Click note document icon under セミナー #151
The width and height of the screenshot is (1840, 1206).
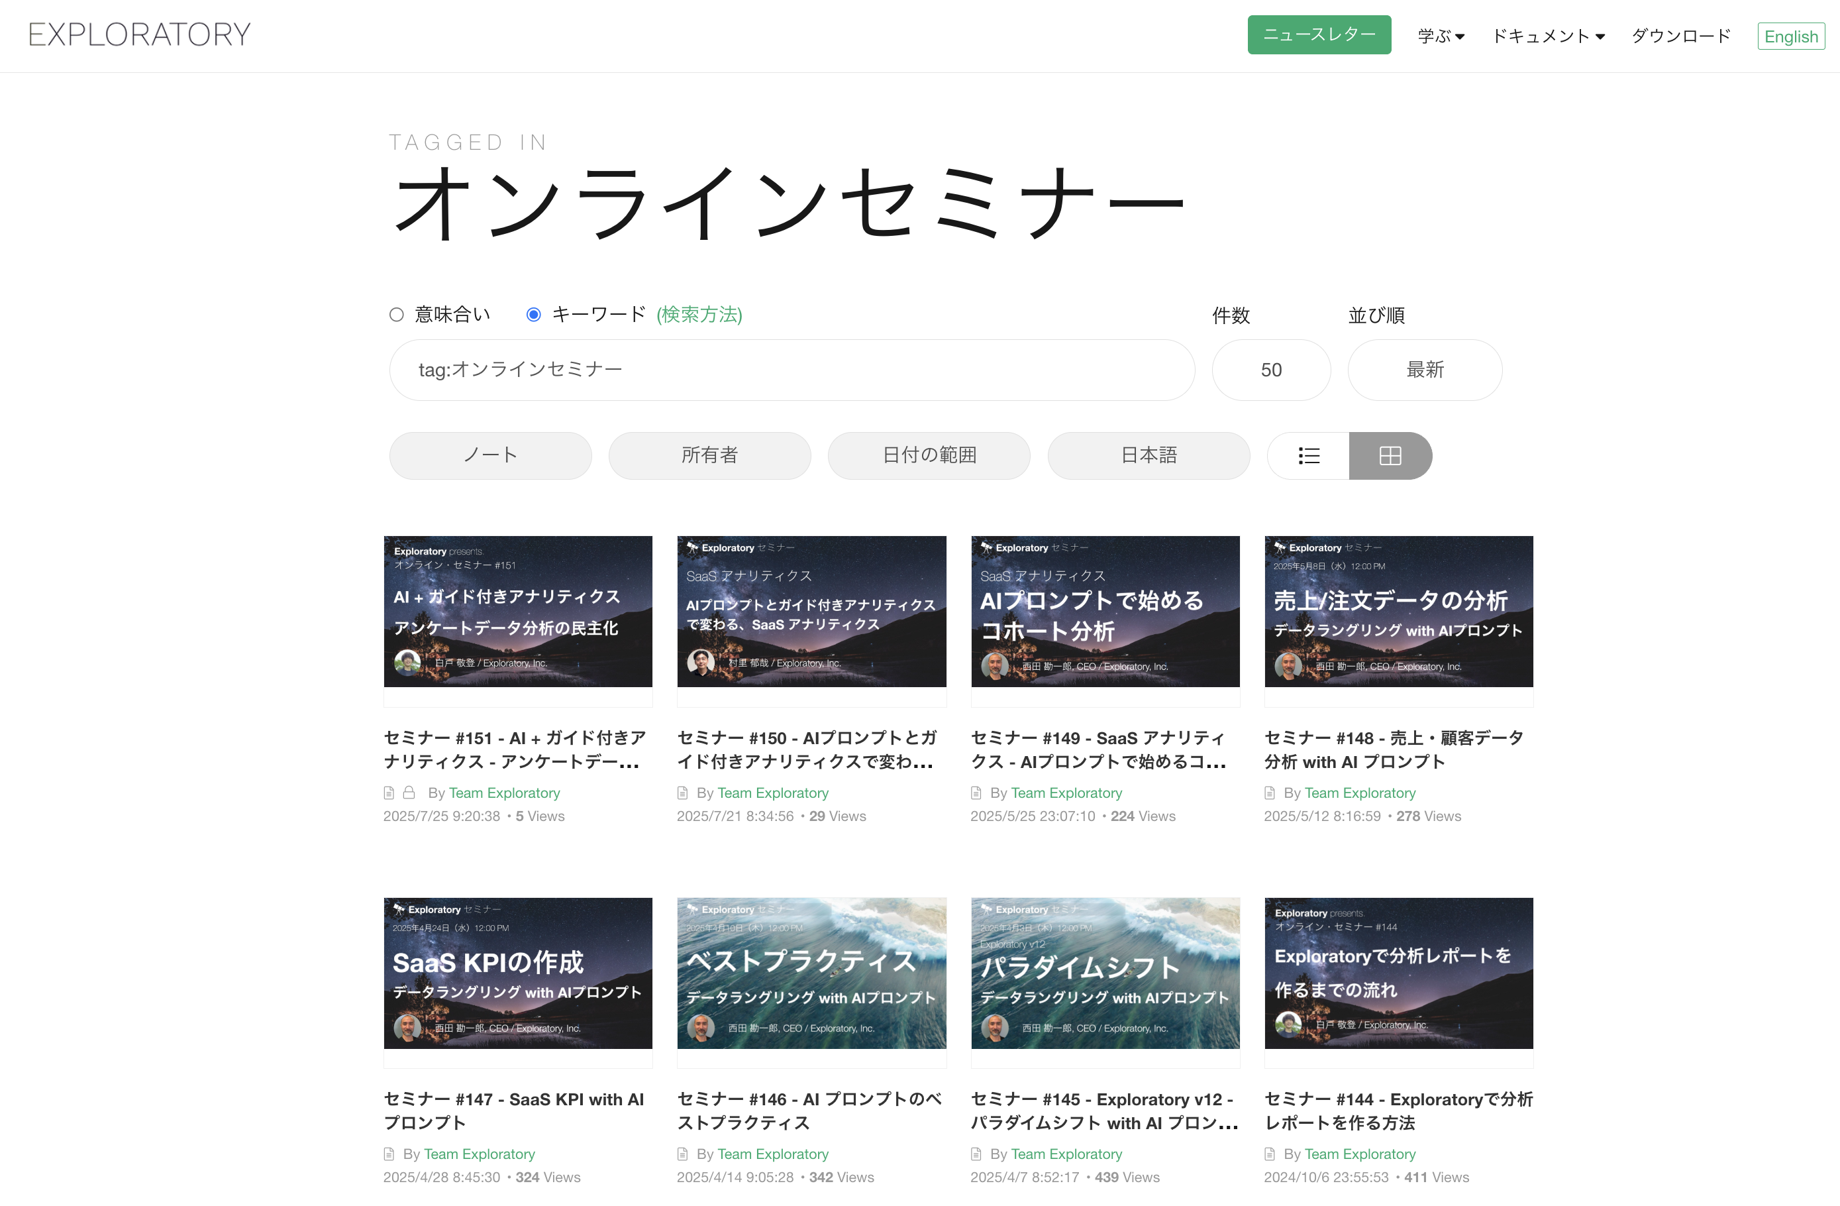(389, 793)
